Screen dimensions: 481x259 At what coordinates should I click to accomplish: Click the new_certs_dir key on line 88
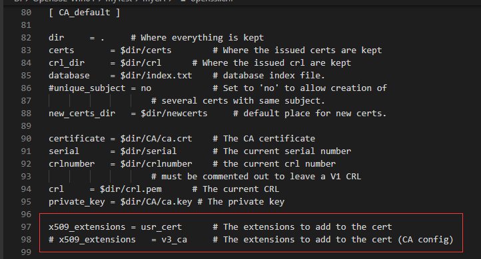point(82,114)
